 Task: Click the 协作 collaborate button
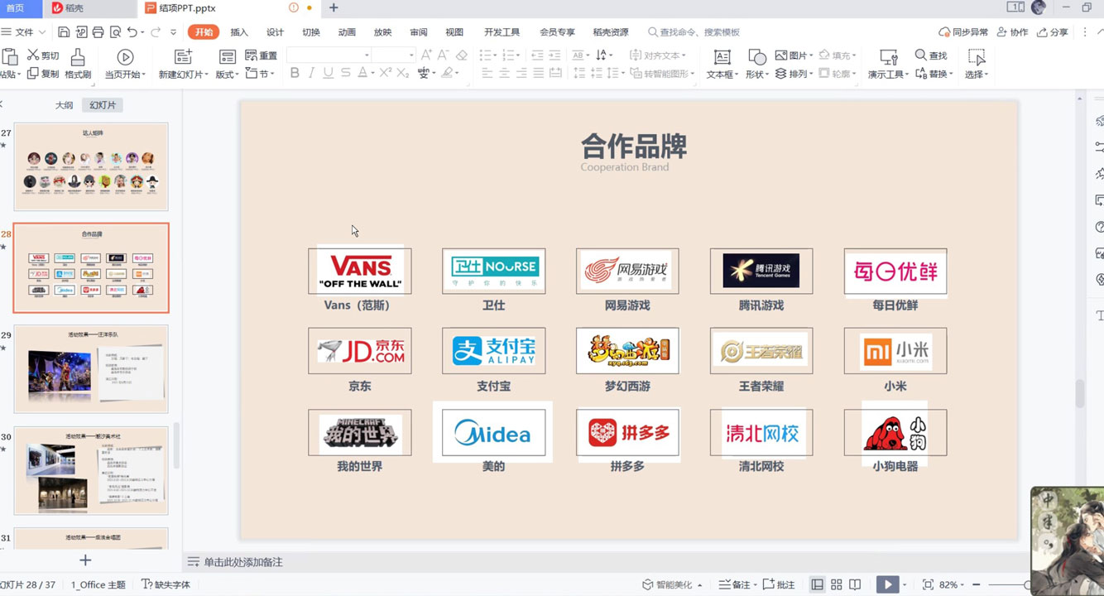point(1012,32)
